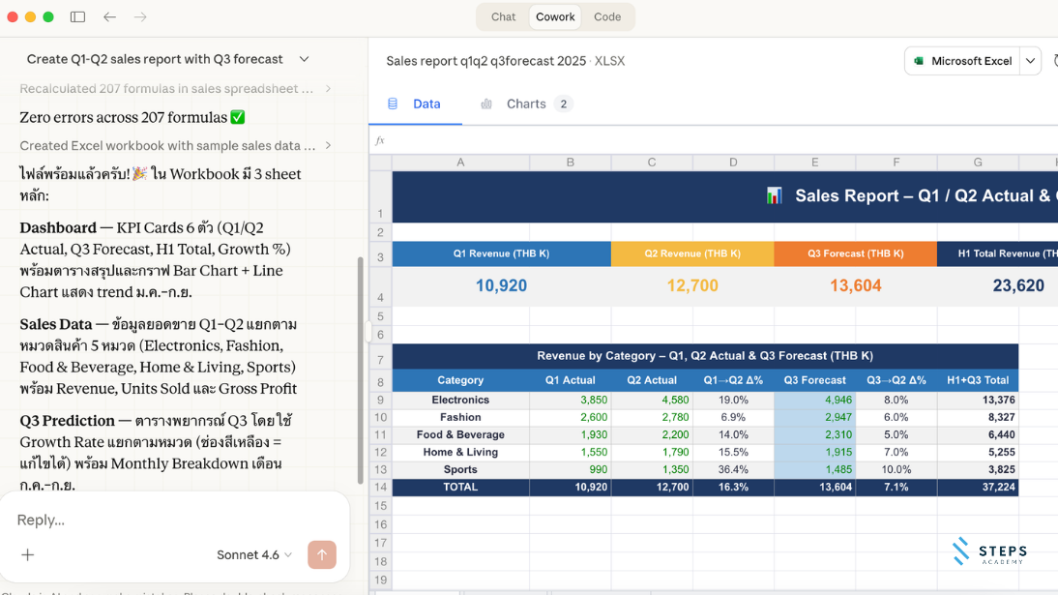Click the refresh icon beside Microsoft Excel
The image size is (1058, 595).
pos(1054,61)
